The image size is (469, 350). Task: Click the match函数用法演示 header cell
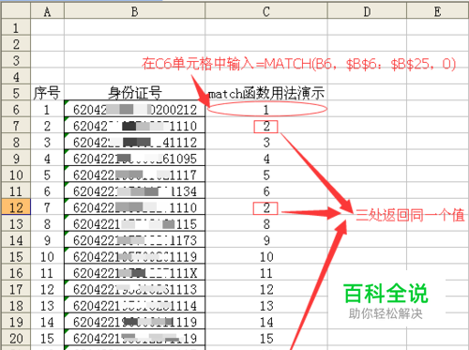pos(266,93)
